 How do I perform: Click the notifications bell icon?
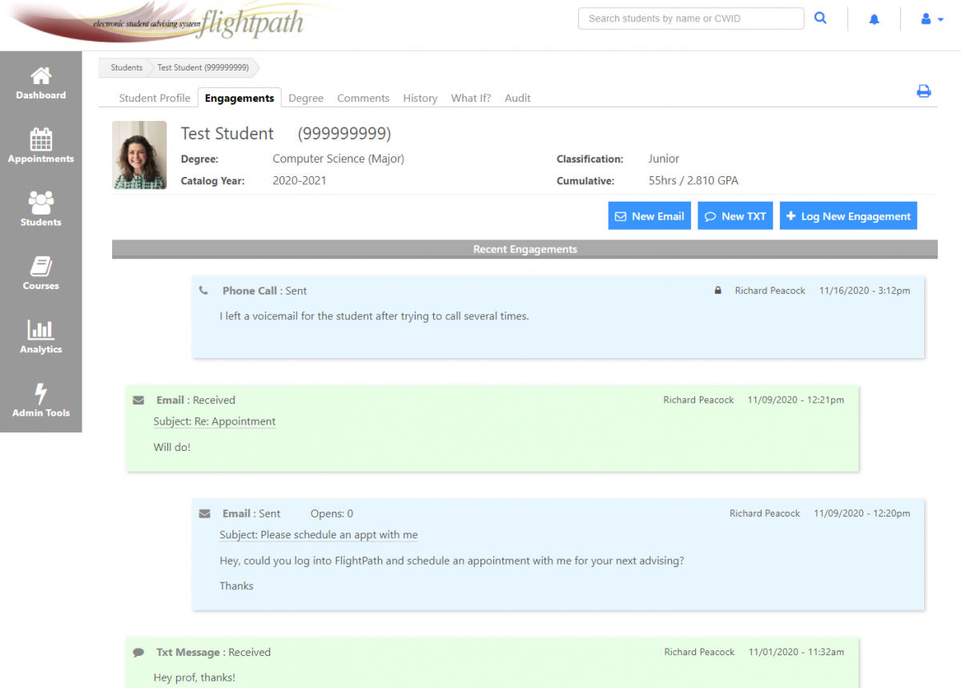tap(874, 19)
